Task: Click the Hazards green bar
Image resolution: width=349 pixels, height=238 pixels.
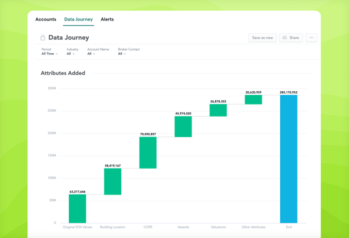Action: 183,126
